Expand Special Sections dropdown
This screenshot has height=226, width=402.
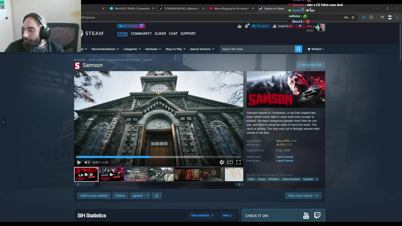click(202, 49)
